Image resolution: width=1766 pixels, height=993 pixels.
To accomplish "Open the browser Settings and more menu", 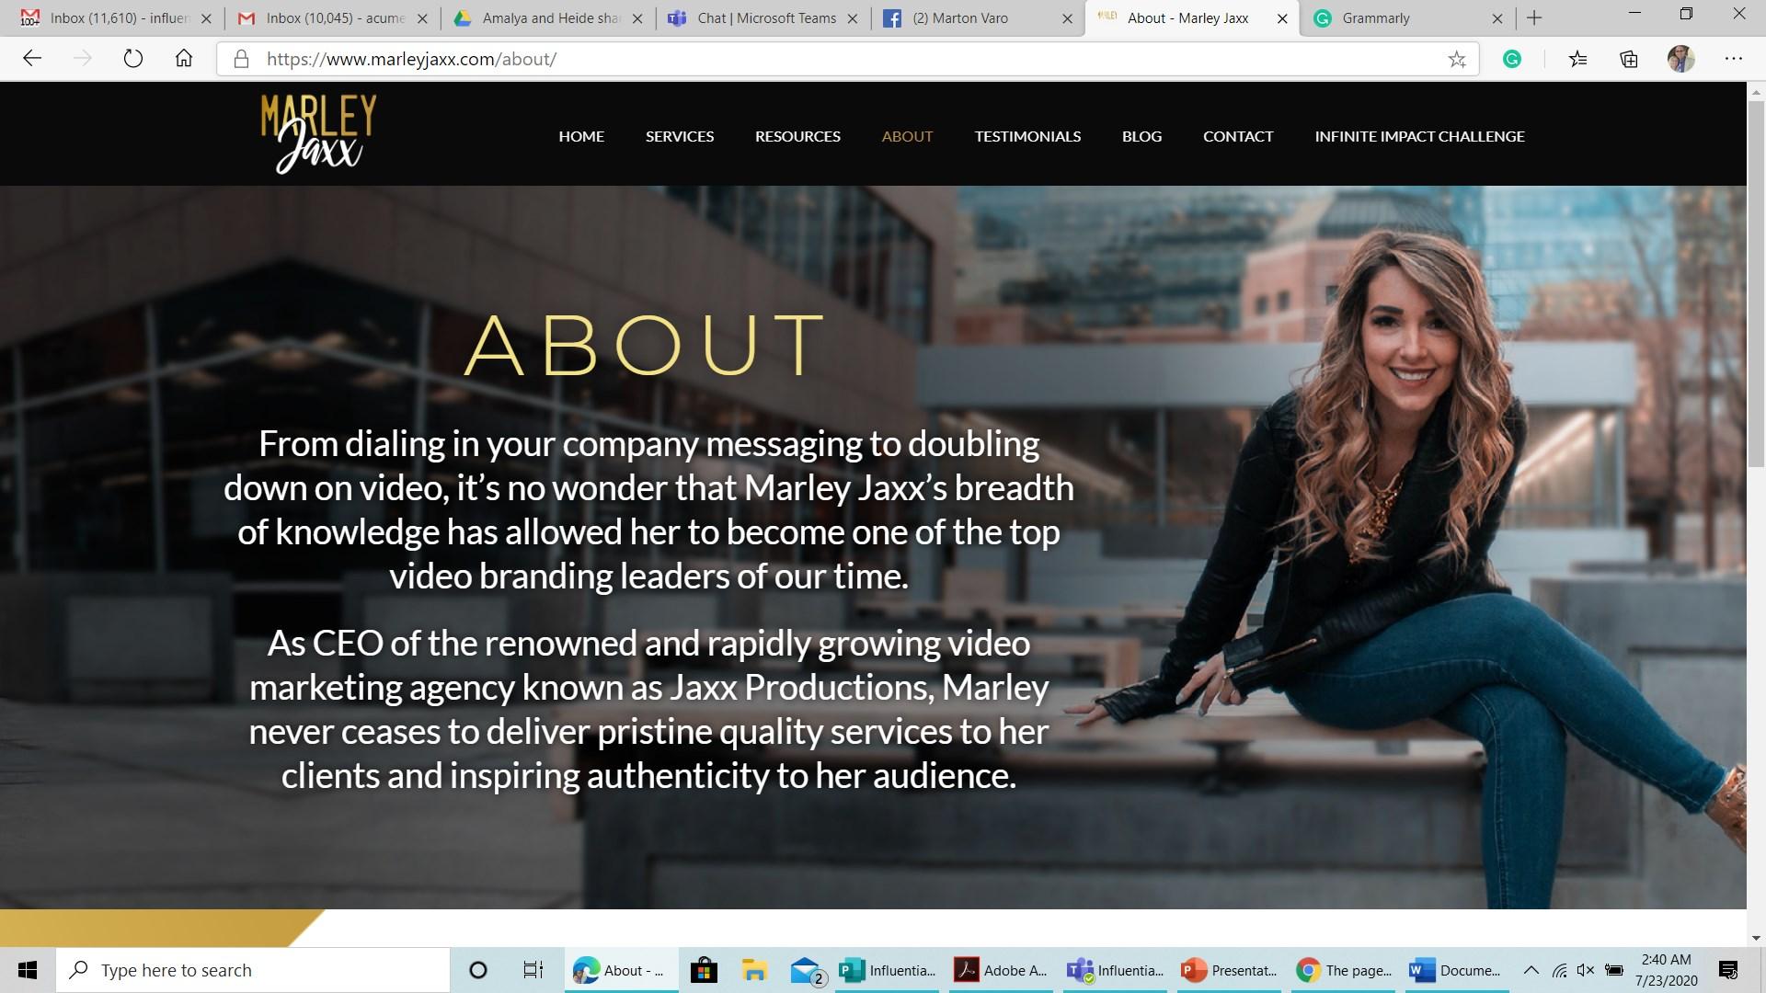I will click(x=1734, y=59).
